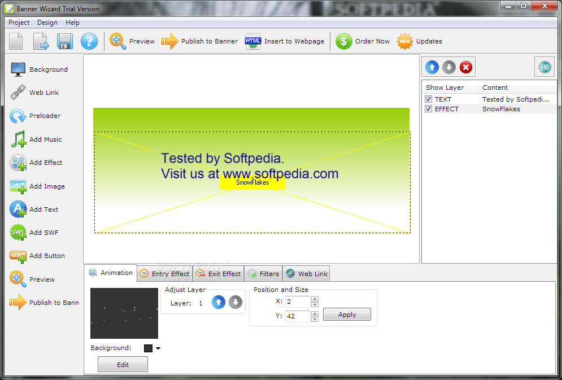Image resolution: width=562 pixels, height=380 pixels.
Task: Select Add Effect in sidebar
Action: point(36,163)
